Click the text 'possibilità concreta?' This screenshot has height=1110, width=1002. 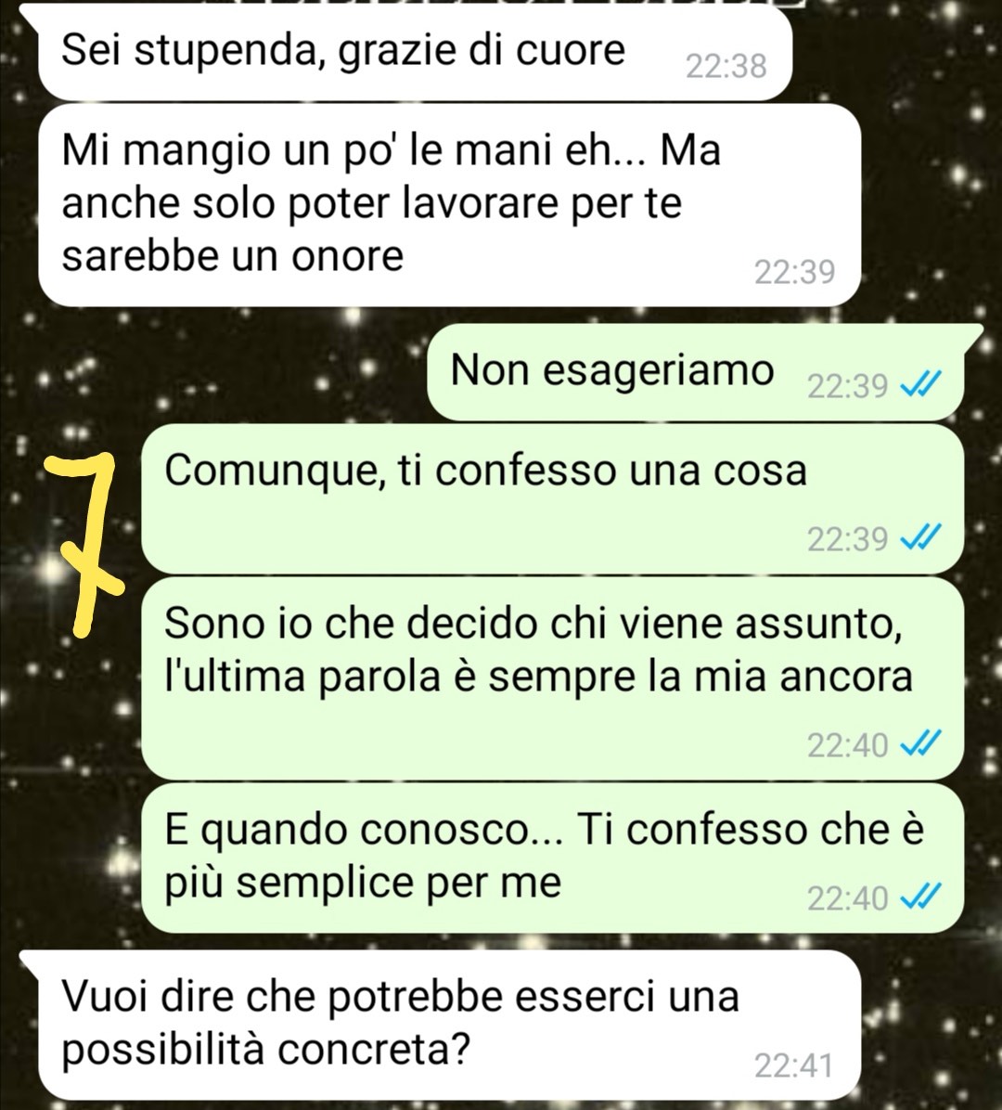(x=266, y=1049)
